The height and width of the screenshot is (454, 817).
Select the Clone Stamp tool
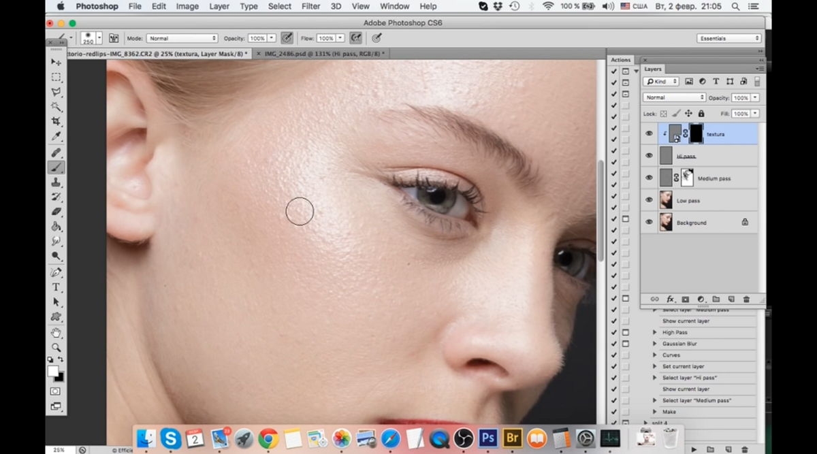coord(57,182)
